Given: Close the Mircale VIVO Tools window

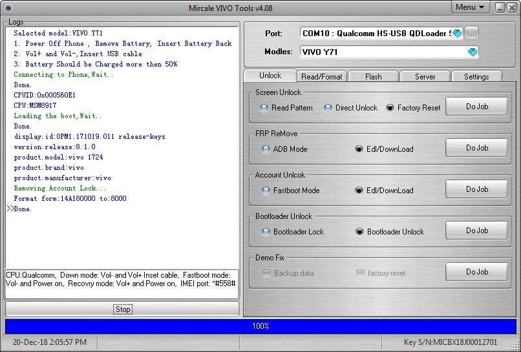Looking at the screenshot, I should tap(512, 8).
